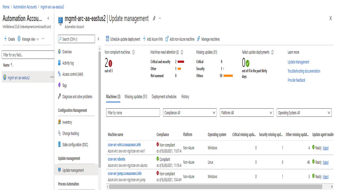The width and height of the screenshot is (337, 190).
Task: Collapse the resource menu using the double chevron
Action: 98,39
